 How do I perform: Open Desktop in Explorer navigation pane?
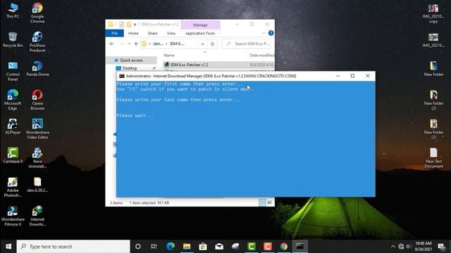pos(130,68)
